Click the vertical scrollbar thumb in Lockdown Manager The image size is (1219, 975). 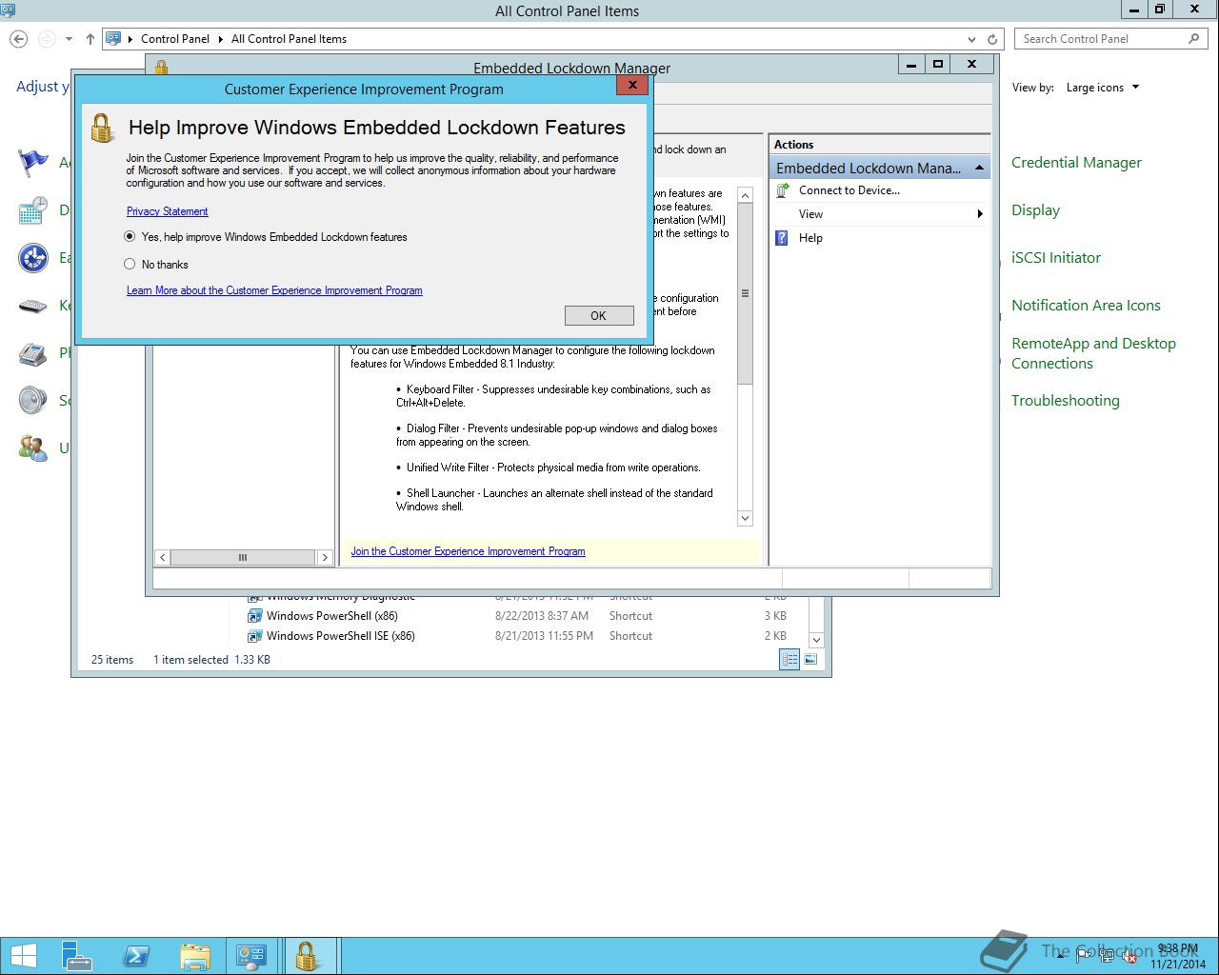745,294
